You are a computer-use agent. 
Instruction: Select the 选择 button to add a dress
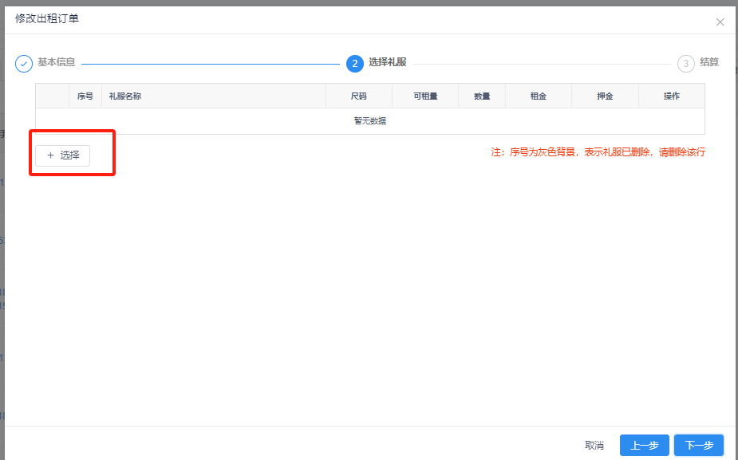point(62,155)
